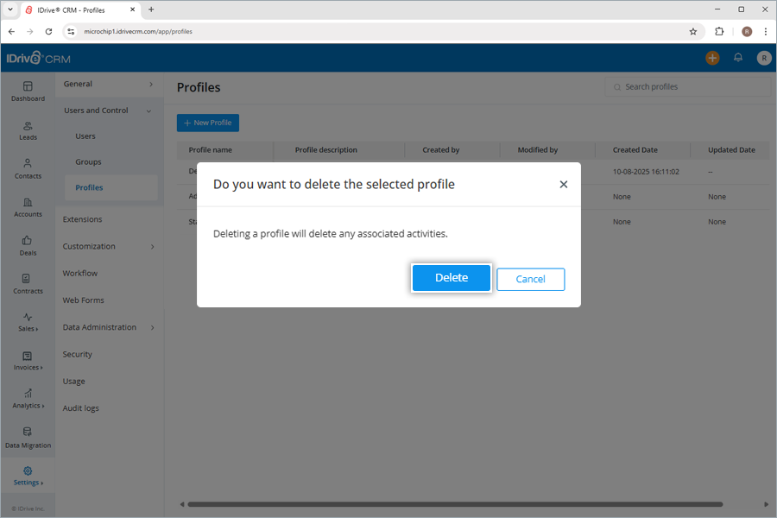Cancel the profile deletion dialog
Image resolution: width=777 pixels, height=518 pixels.
(530, 279)
